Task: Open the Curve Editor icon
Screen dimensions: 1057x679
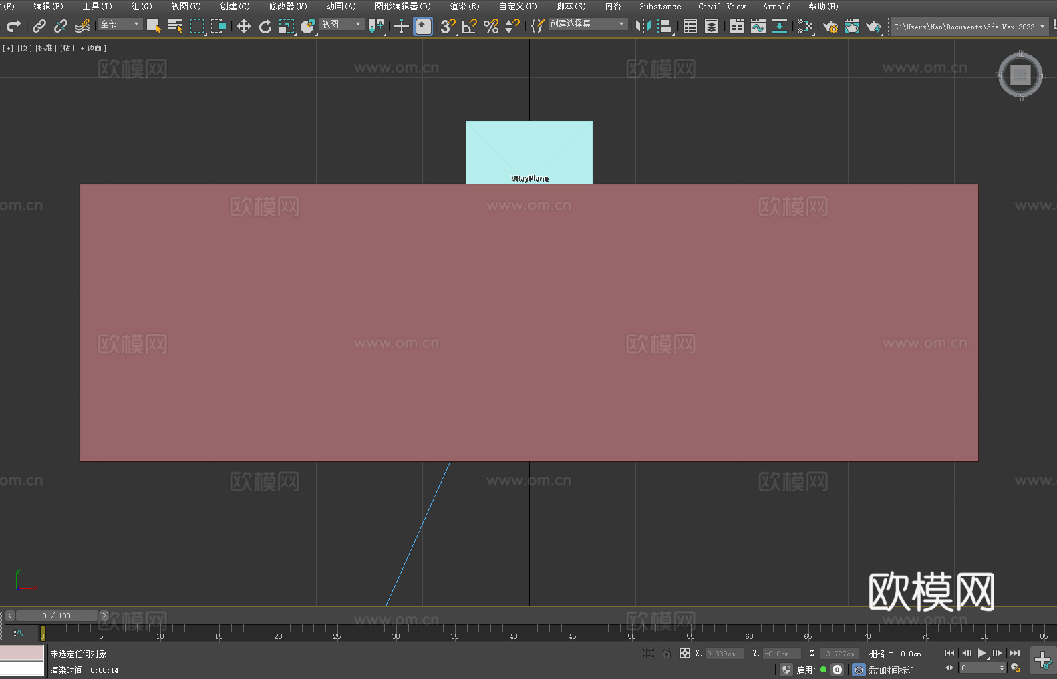Action: coord(758,26)
